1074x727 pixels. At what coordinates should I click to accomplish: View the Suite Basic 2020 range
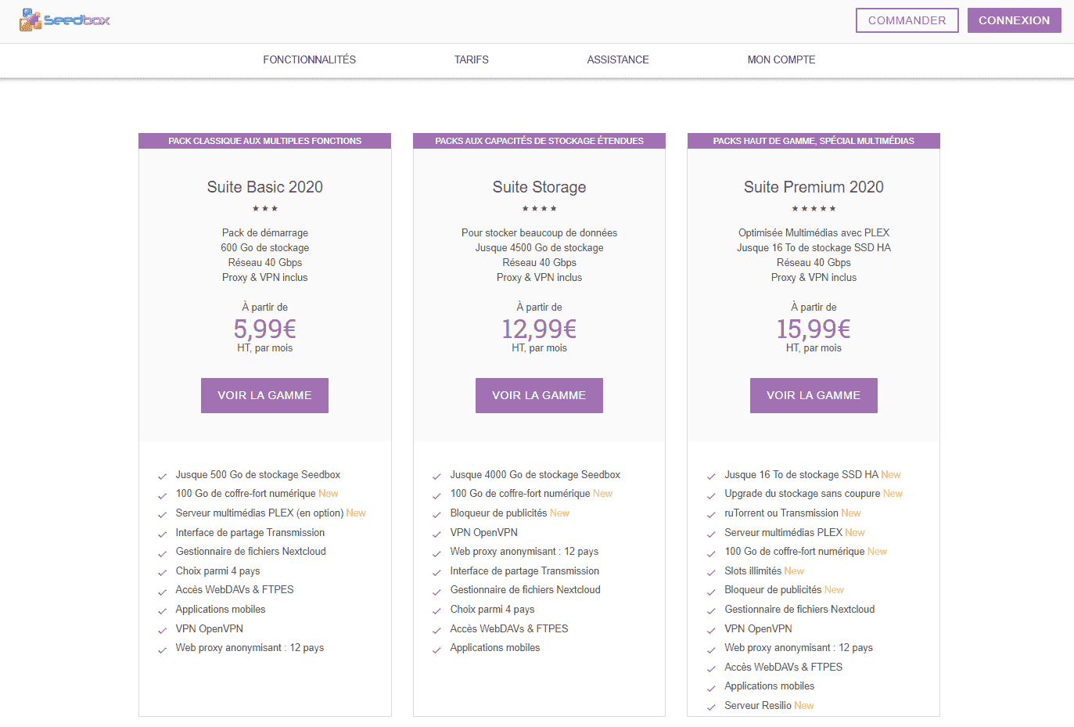(x=264, y=395)
